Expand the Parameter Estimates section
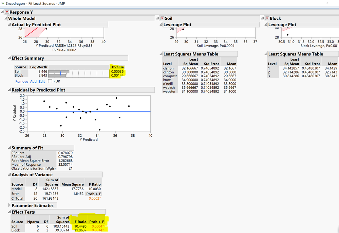339x233 pixels. point(9,205)
